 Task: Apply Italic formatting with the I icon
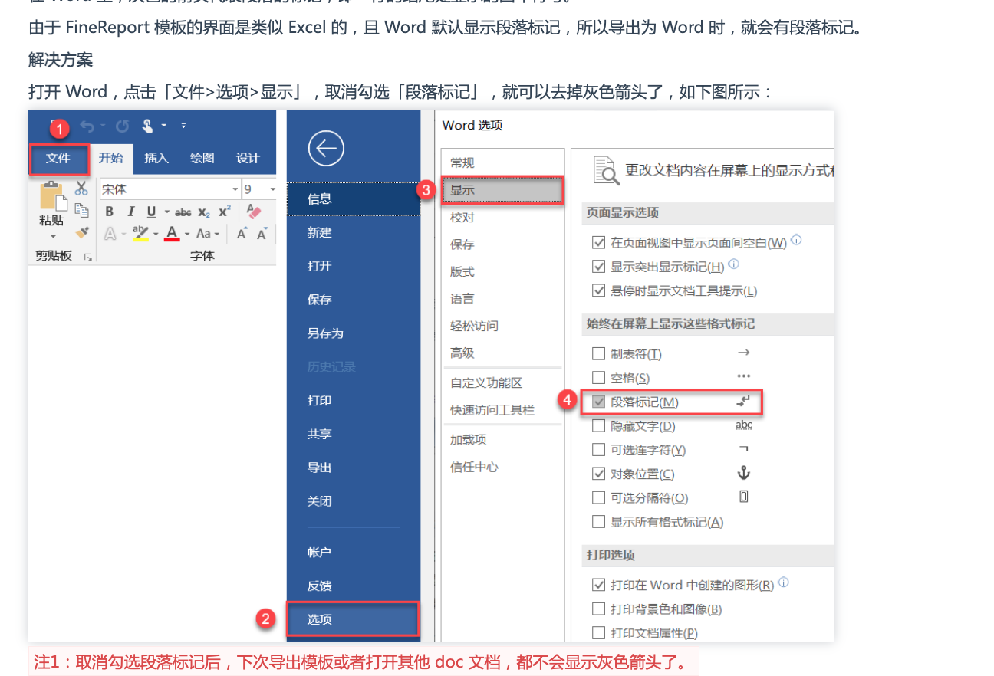click(x=130, y=212)
